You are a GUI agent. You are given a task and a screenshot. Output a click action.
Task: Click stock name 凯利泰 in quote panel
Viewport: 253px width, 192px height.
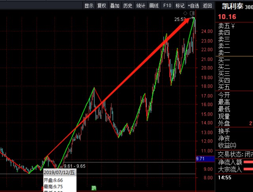pos(233,6)
